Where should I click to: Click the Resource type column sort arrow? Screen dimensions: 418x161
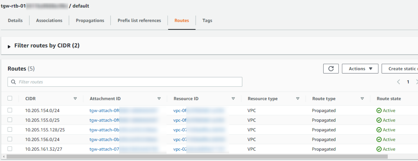coord(298,99)
